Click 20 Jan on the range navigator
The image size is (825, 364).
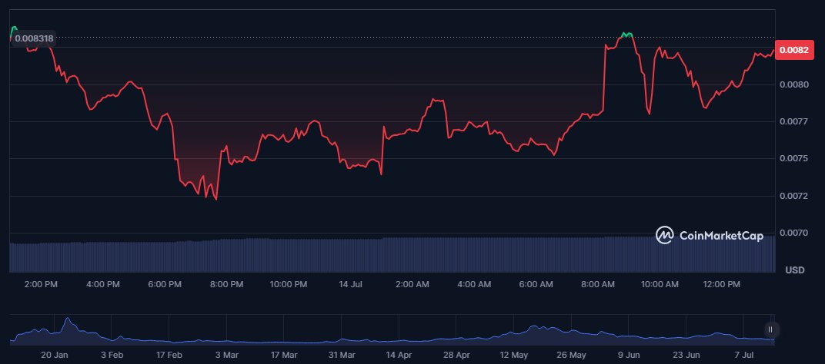(x=54, y=355)
